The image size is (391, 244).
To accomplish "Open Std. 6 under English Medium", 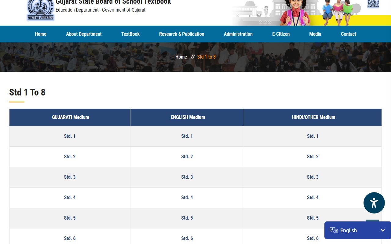I will [187, 238].
